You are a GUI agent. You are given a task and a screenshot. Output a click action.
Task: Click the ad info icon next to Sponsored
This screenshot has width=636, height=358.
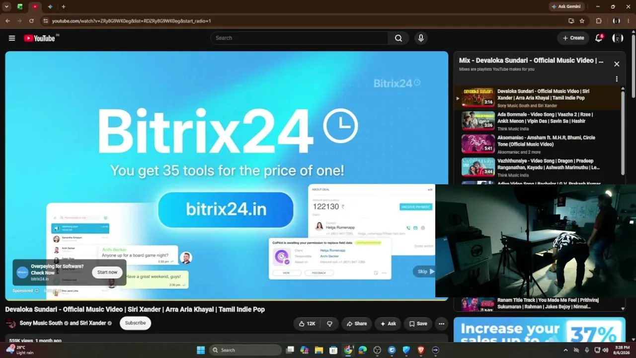[37, 291]
